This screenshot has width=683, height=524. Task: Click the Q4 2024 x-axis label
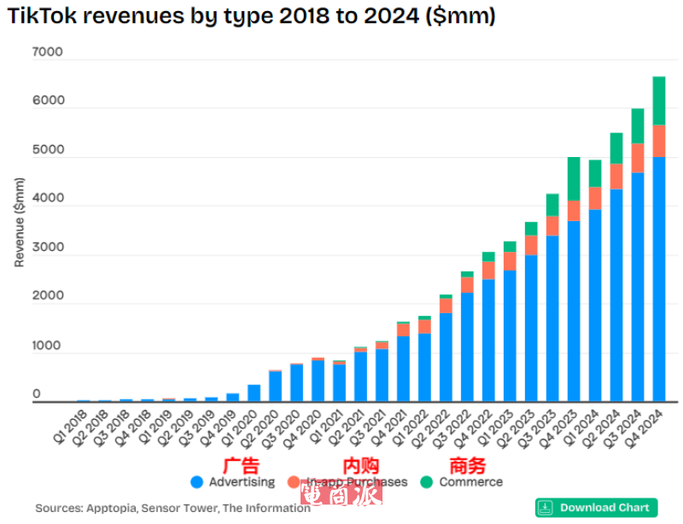click(647, 424)
